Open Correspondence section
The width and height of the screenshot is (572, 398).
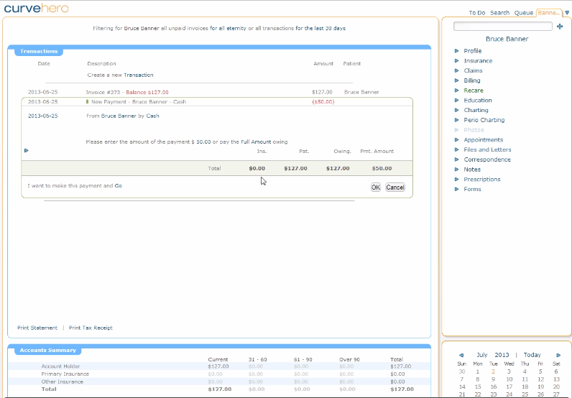(x=487, y=159)
